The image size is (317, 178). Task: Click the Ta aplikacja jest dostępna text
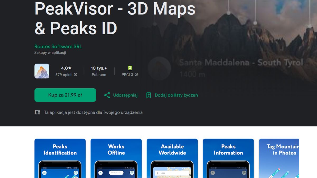pyautogui.click(x=93, y=112)
